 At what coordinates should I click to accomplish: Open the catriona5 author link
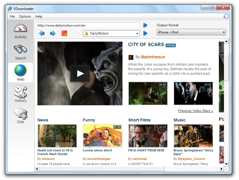[139, 159]
